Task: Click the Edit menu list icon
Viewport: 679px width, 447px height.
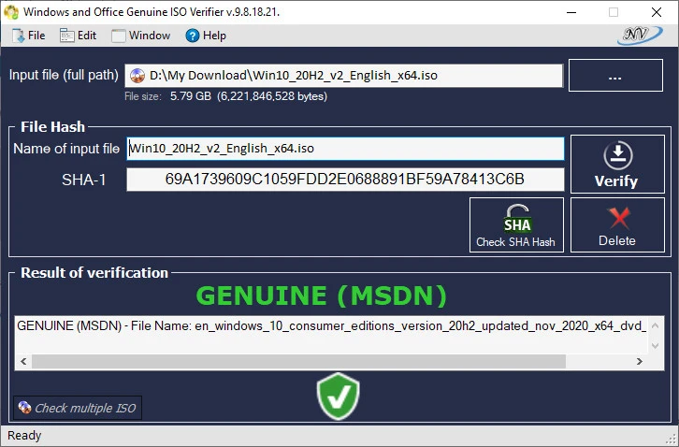Action: click(67, 36)
